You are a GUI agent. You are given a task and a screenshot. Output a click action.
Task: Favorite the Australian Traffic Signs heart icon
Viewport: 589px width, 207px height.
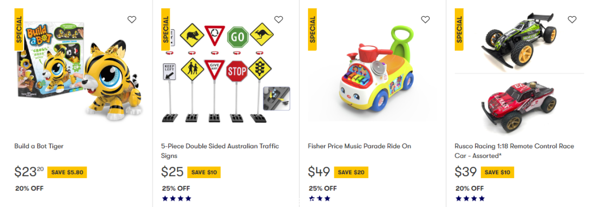point(278,20)
